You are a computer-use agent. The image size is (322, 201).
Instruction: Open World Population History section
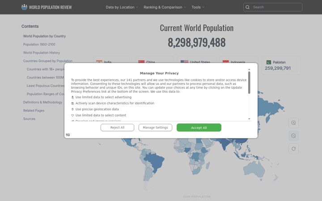(x=42, y=53)
